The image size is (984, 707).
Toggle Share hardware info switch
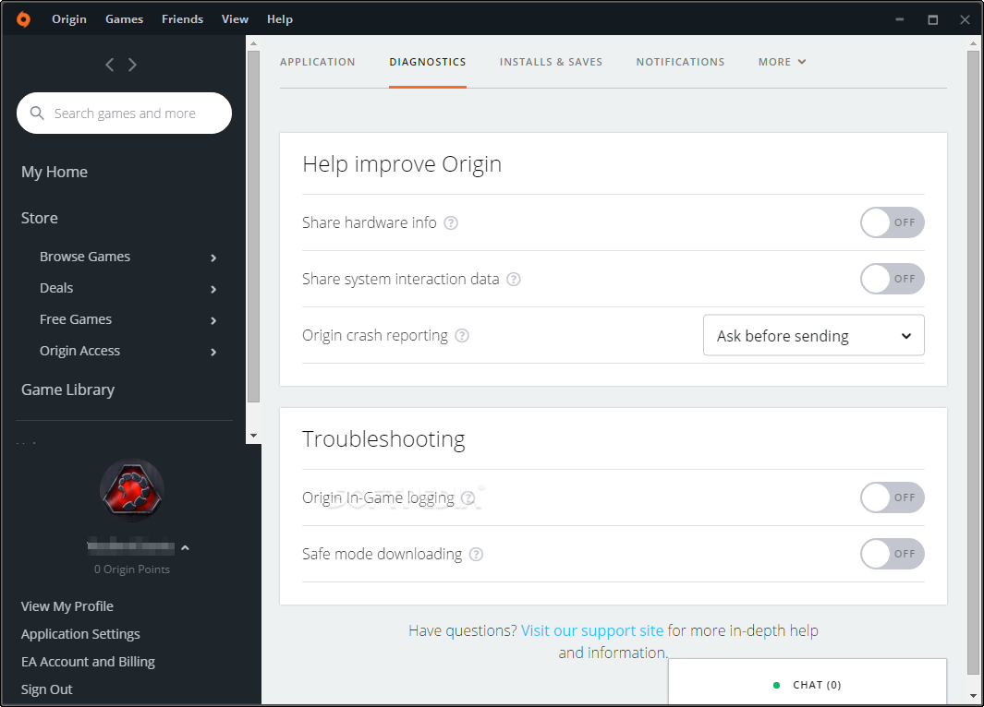tap(892, 222)
